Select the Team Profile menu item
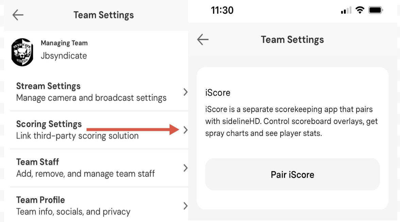 pyautogui.click(x=73, y=206)
